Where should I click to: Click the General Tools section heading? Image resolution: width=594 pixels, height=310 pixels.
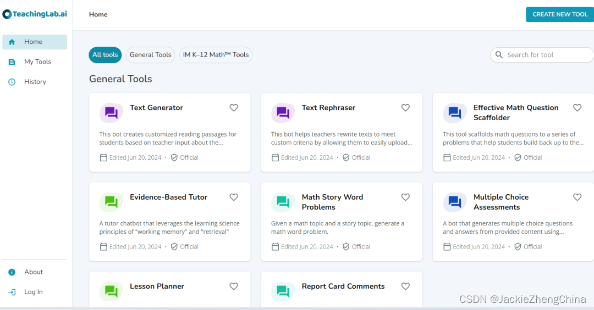pyautogui.click(x=120, y=78)
